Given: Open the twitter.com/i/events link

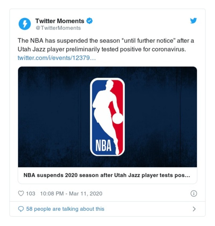Looking at the screenshot, I should [56, 58].
